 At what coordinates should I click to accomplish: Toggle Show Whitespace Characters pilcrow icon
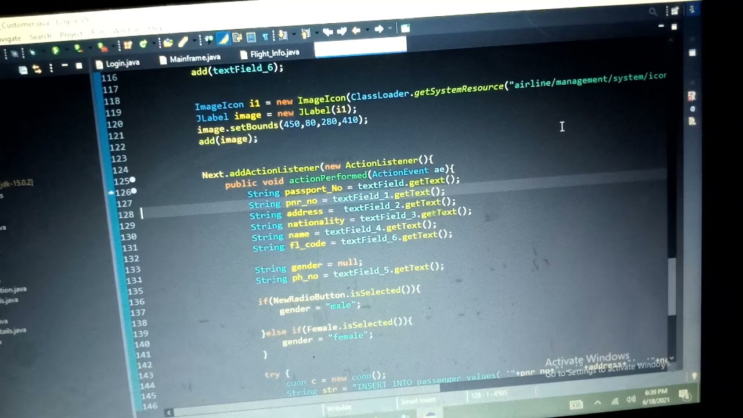point(265,37)
